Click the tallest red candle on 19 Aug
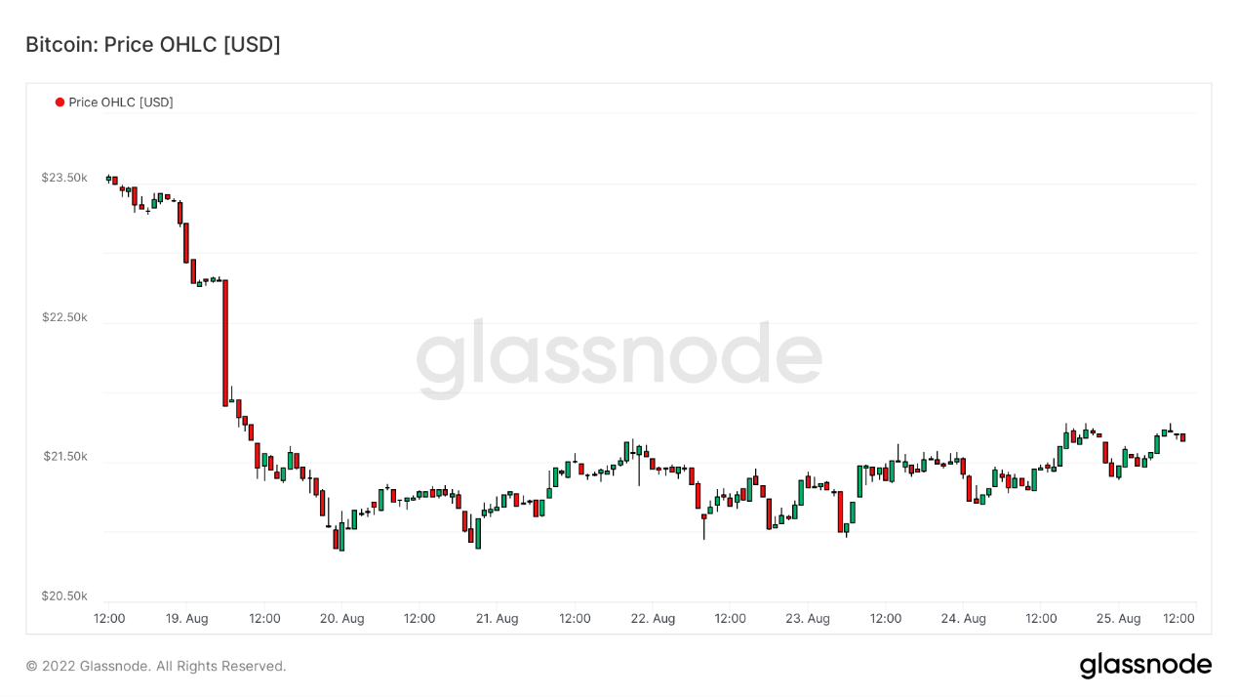Viewport: 1238px width, 697px height. [x=225, y=342]
